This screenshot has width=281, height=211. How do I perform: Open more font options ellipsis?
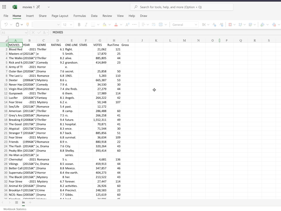coord(134,24)
